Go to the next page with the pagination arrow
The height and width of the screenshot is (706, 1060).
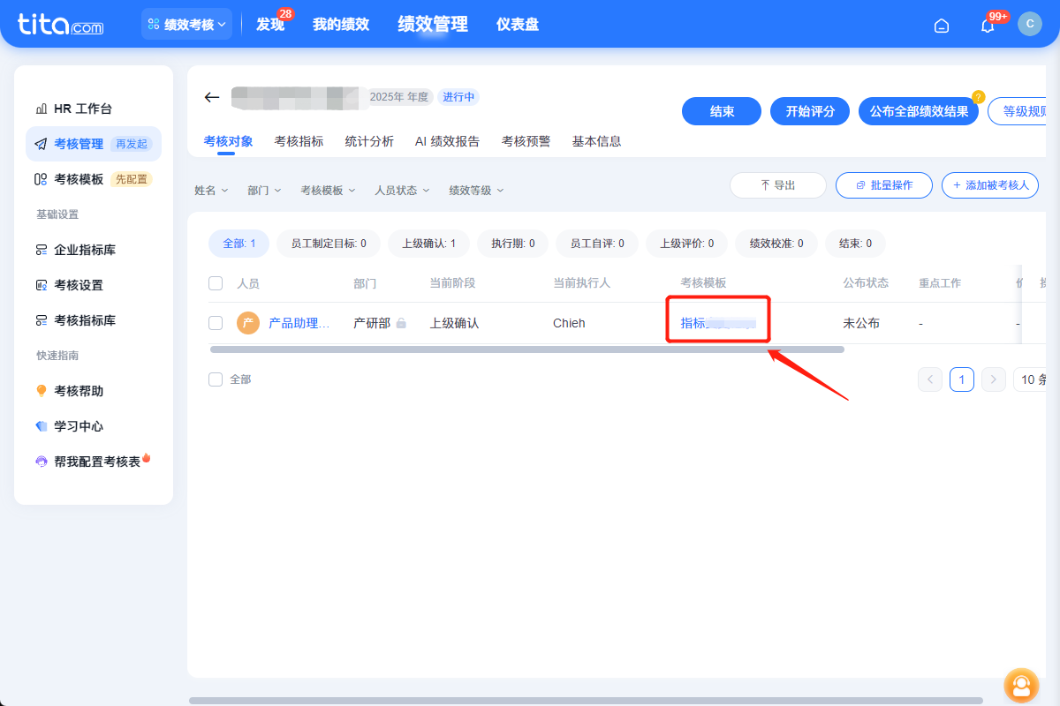point(993,379)
